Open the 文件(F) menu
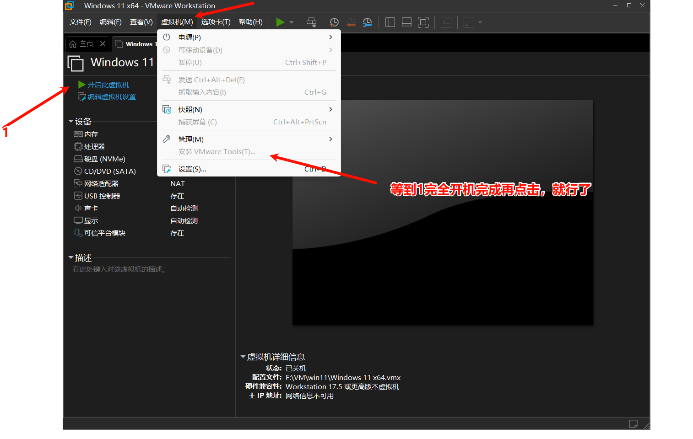 tap(81, 22)
